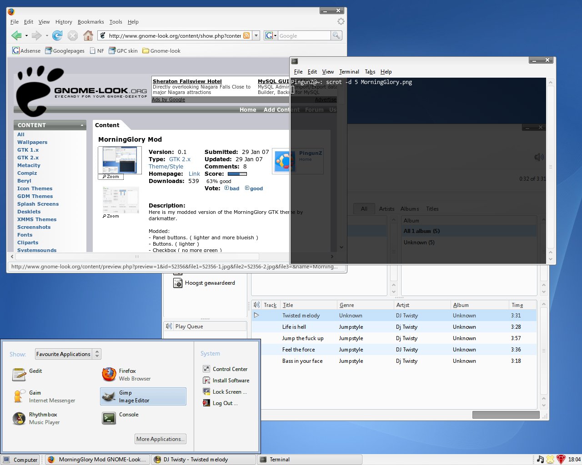The image size is (582, 465).
Task: Click second MorningGlory screenshot thumbnail
Action: click(120, 200)
